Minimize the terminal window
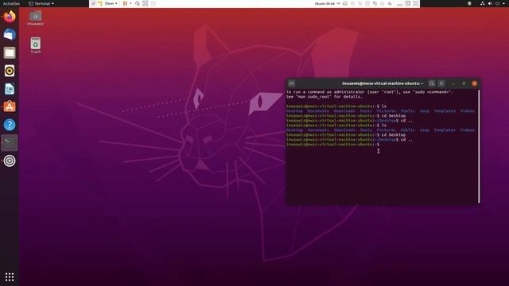Viewport: 509px width, 286px height. (453, 83)
